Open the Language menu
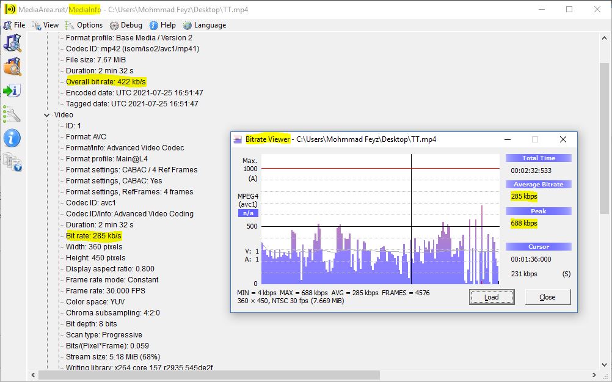Image resolution: width=612 pixels, height=382 pixels. coord(205,25)
